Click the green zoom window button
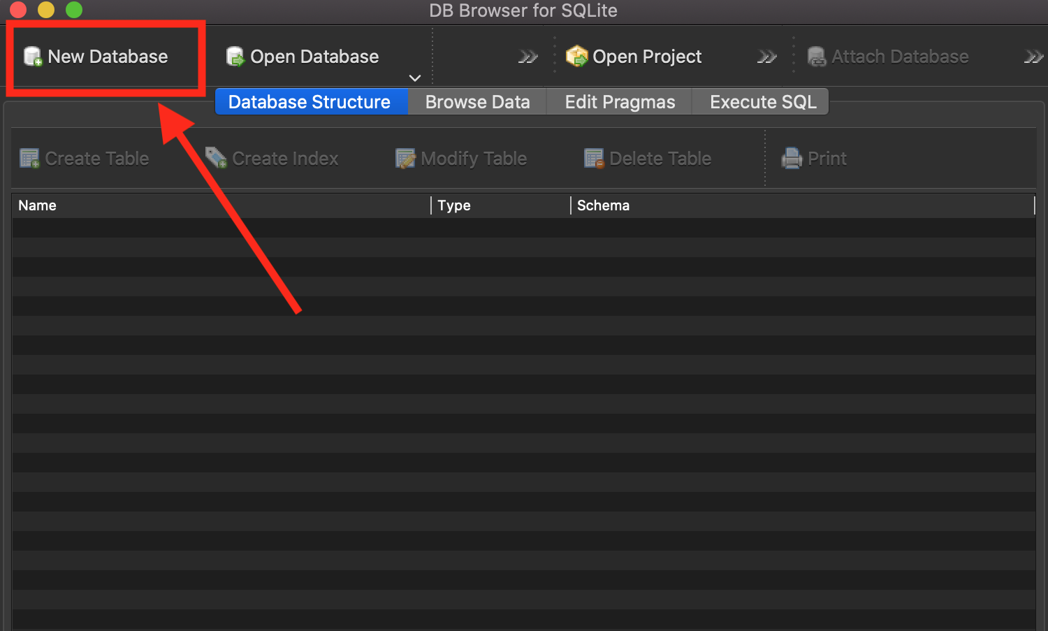Viewport: 1048px width, 631px height. [74, 10]
